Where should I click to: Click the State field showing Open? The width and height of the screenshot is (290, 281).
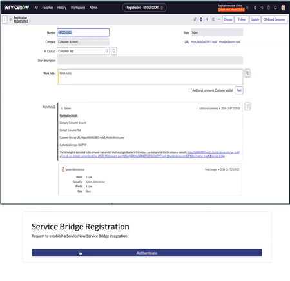[217, 32]
